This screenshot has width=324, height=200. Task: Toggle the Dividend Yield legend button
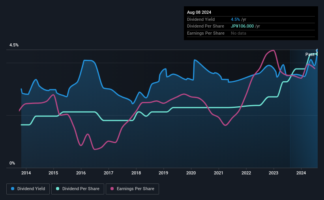click(28, 189)
